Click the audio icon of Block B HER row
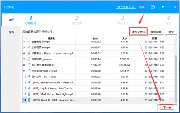The image size is (180, 113). 29,100
